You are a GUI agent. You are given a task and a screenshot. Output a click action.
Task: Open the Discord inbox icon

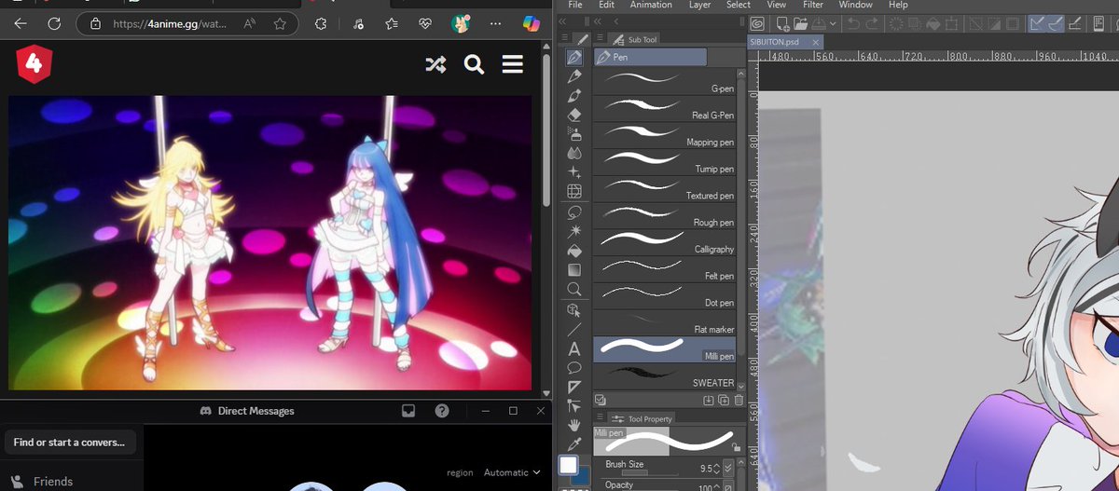point(408,411)
